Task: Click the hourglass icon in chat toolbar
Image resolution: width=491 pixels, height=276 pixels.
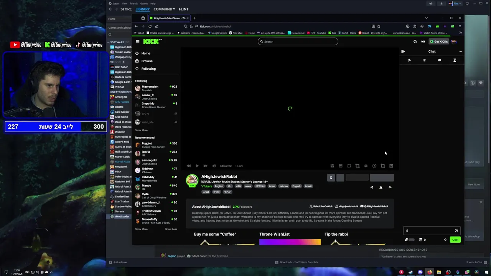Action: click(455, 60)
